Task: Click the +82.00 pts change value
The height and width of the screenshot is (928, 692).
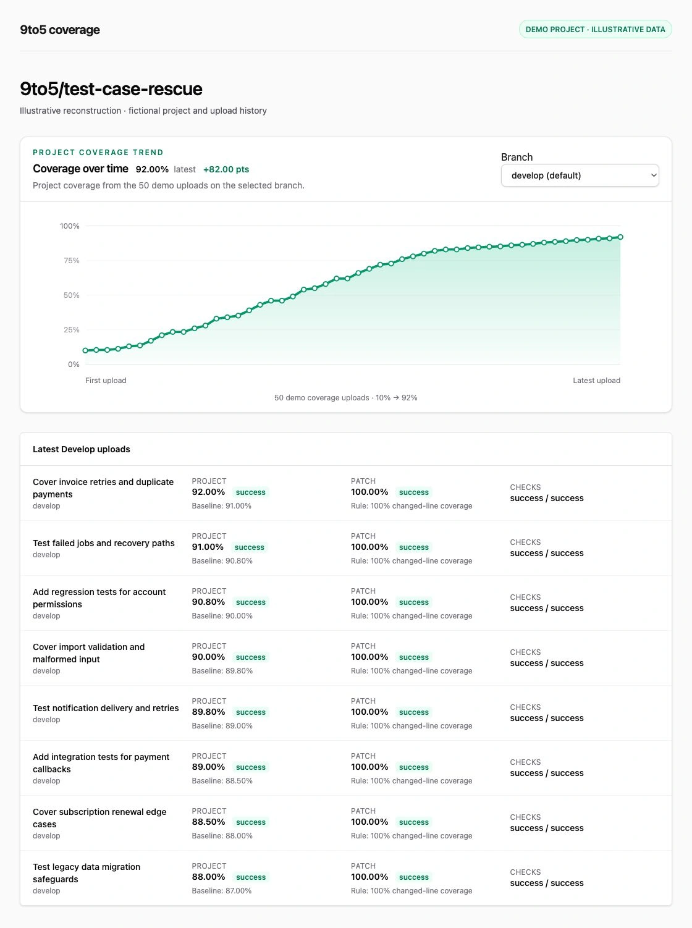Action: [226, 169]
